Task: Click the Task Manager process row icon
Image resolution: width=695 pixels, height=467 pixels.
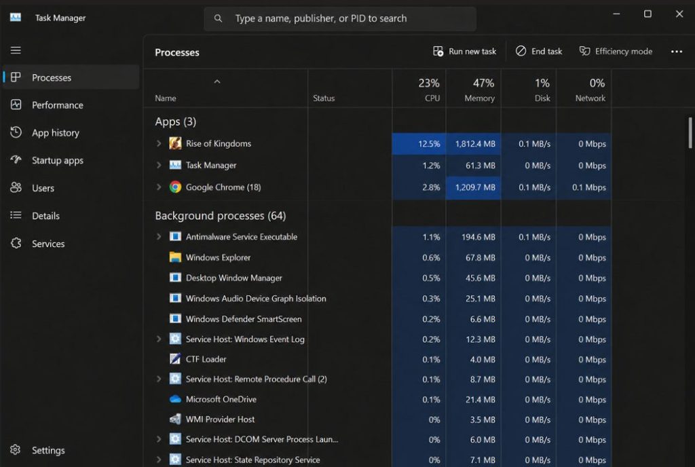Action: [x=175, y=165]
